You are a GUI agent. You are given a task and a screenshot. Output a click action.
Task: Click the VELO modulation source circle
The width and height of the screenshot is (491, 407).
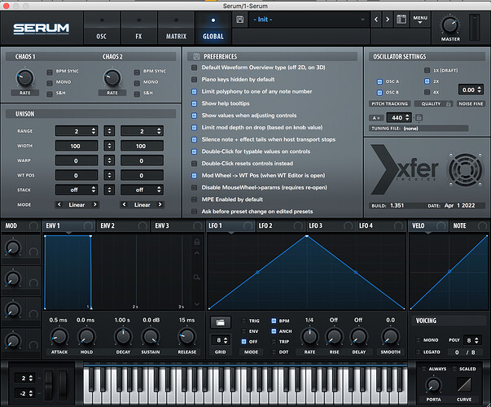tap(441, 225)
